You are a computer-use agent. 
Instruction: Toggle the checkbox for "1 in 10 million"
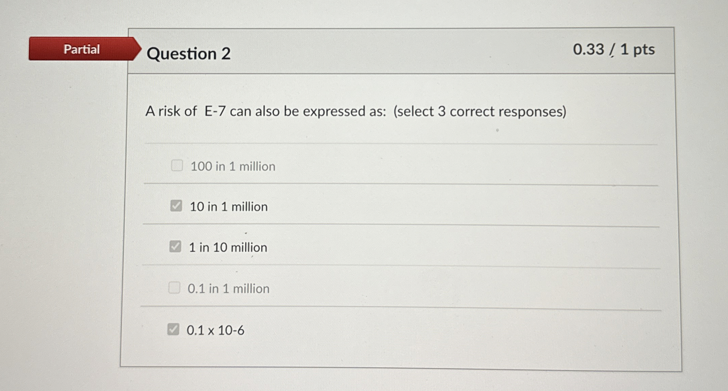[x=176, y=247]
